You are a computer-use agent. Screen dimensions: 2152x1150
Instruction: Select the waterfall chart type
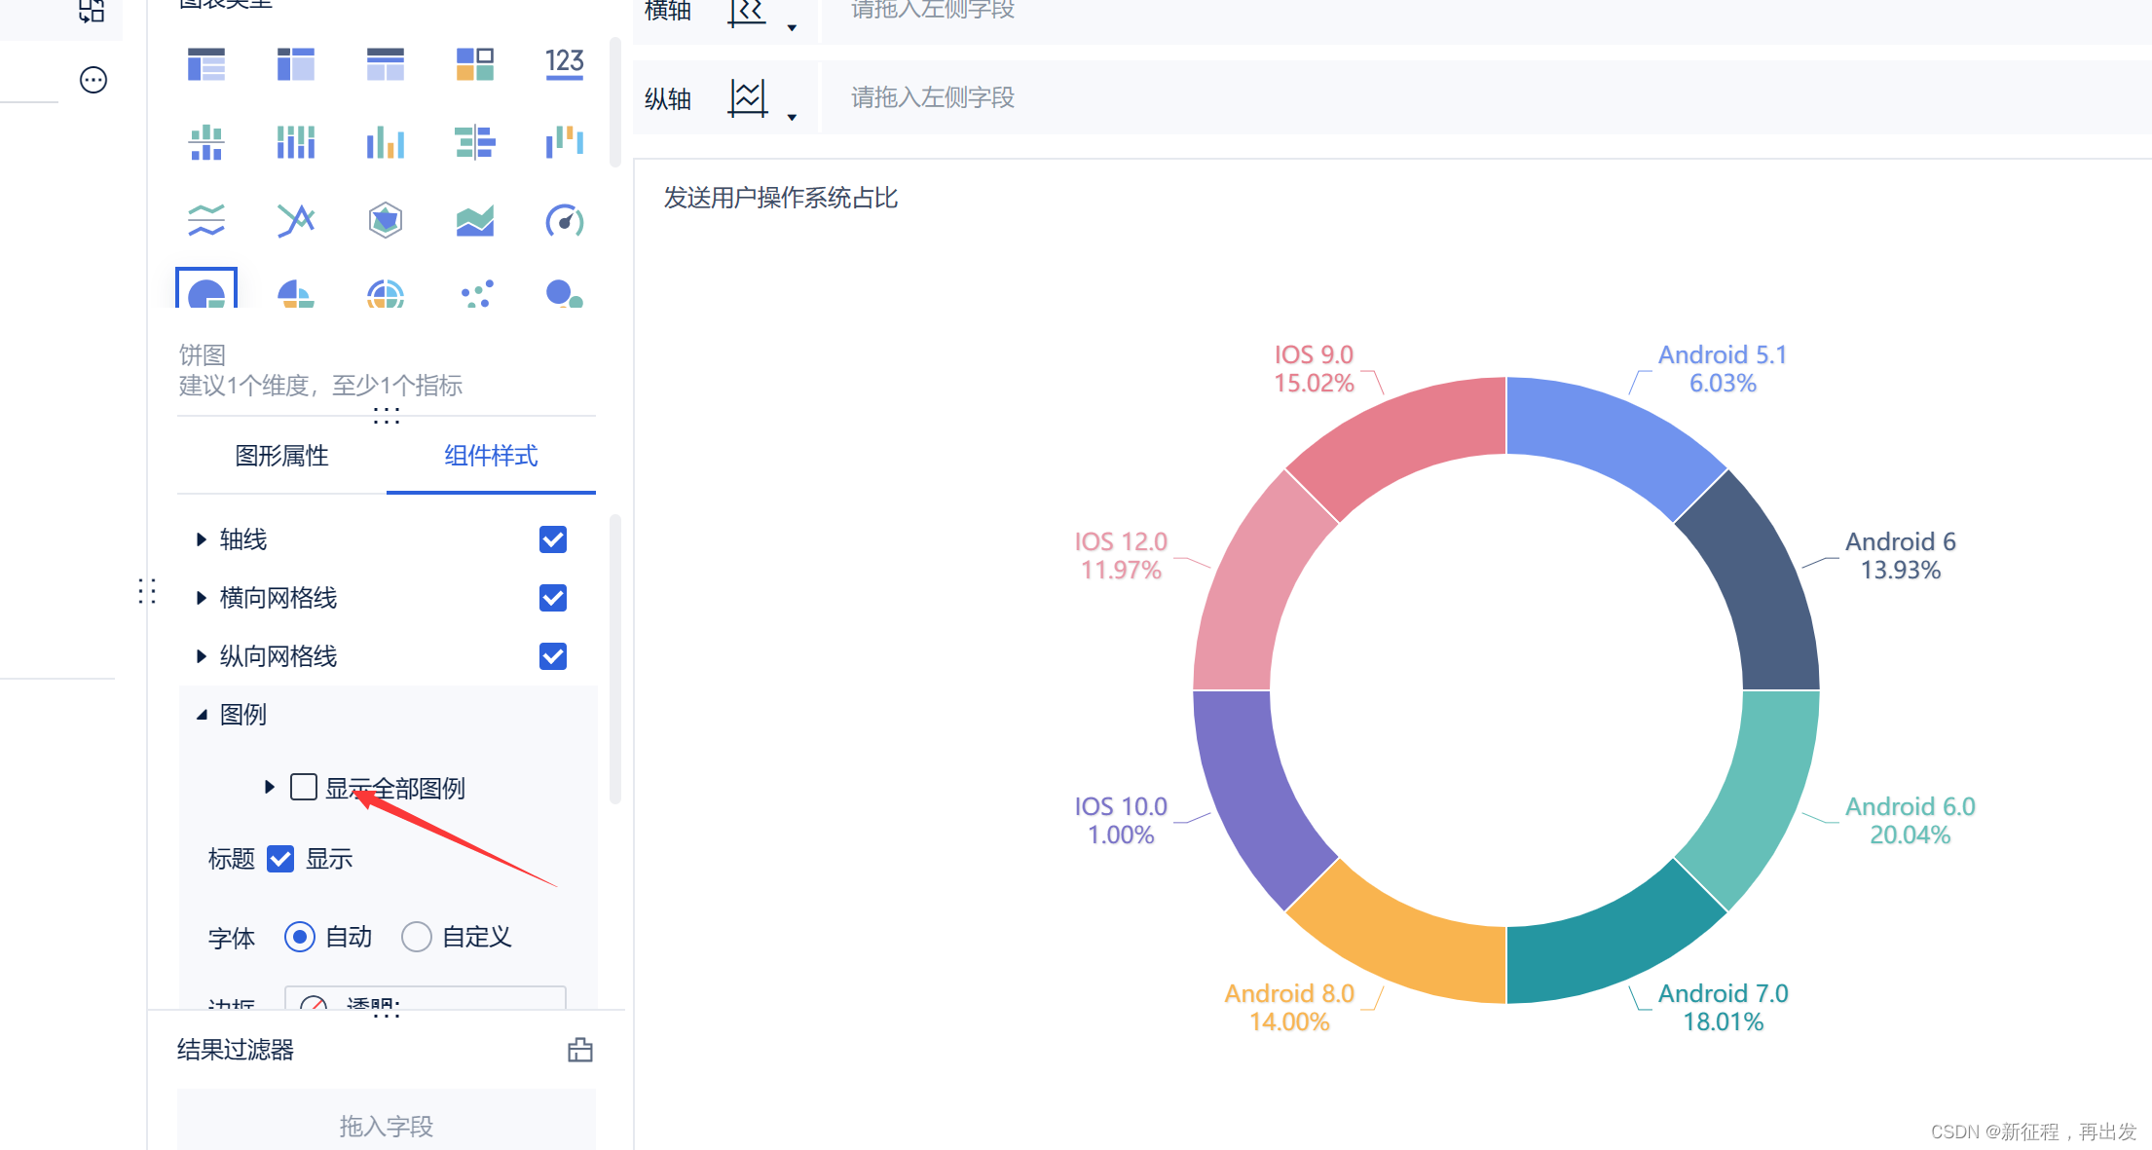click(x=565, y=142)
